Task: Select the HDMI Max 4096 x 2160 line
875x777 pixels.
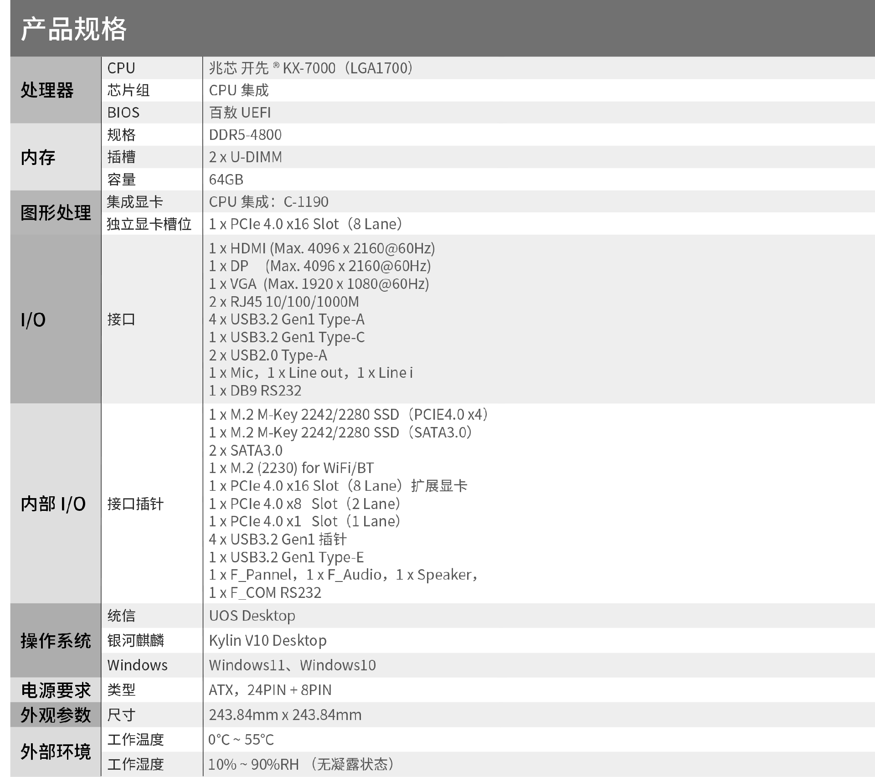Action: coord(322,248)
